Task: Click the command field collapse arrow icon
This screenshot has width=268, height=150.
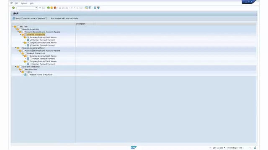Action: (40, 7)
